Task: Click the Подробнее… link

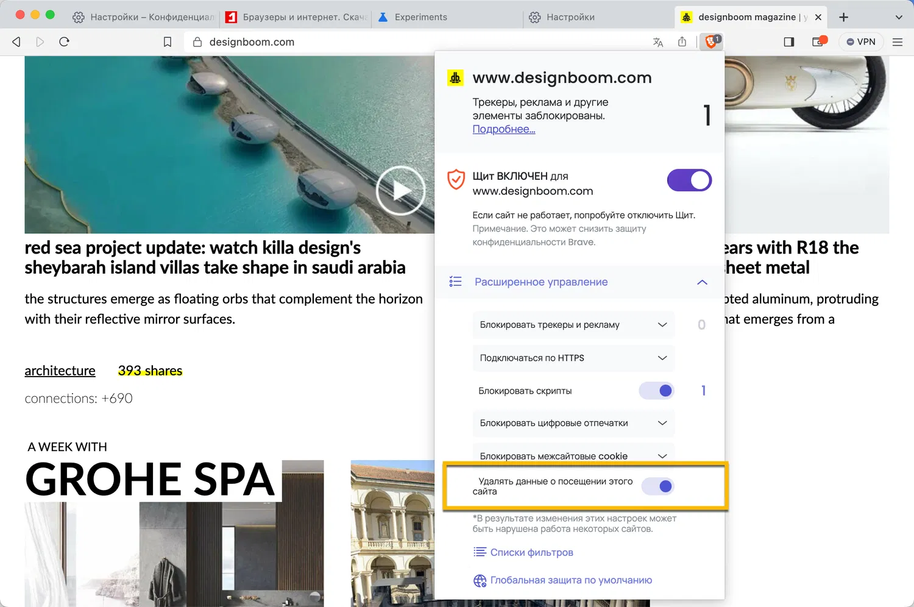Action: coord(504,129)
